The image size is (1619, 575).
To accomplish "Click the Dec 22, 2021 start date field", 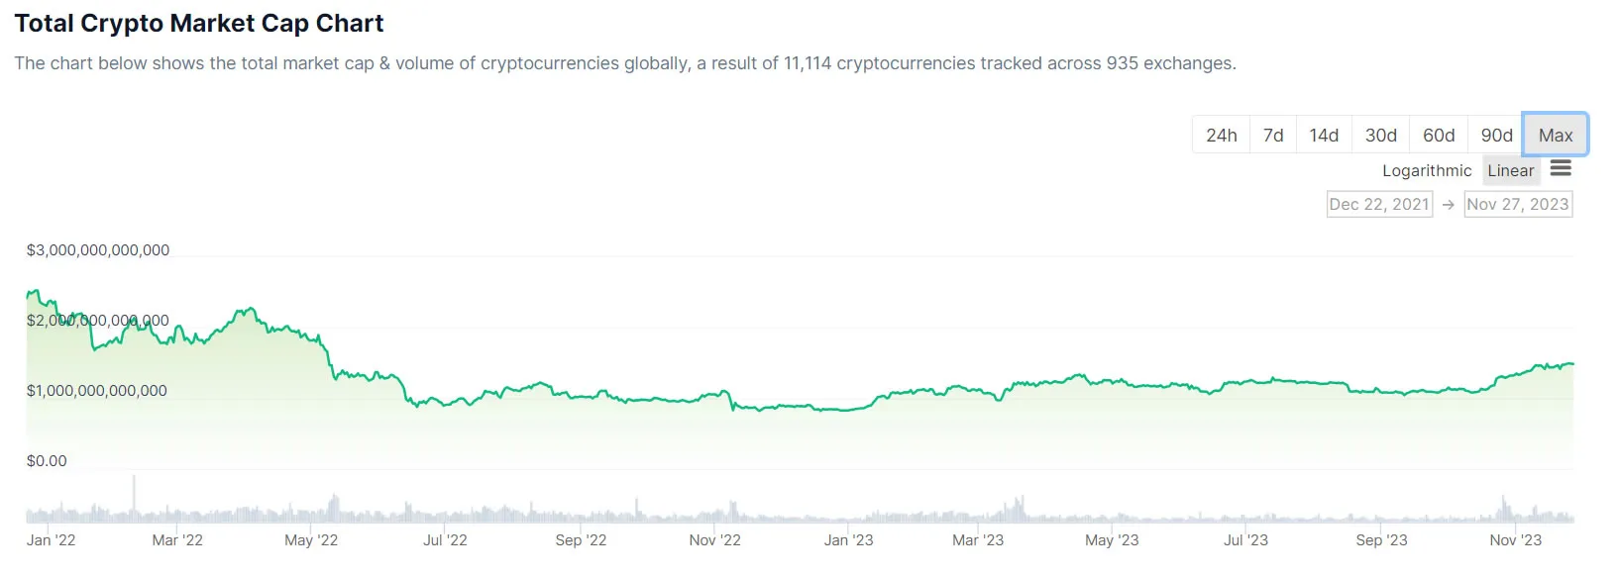I will click(x=1379, y=204).
